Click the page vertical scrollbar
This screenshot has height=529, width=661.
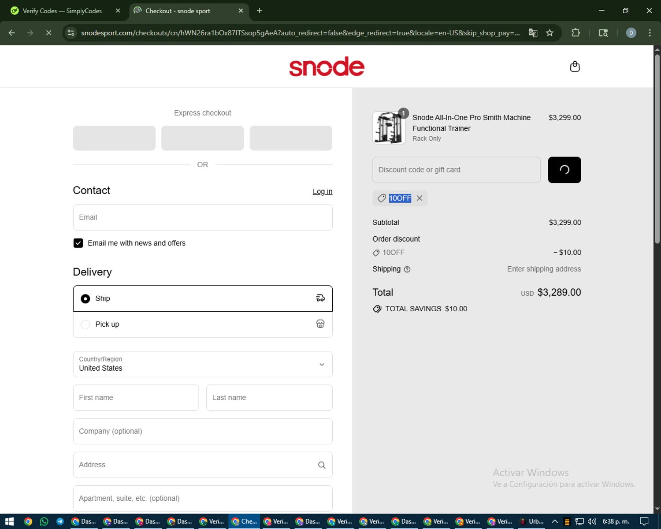pyautogui.click(x=657, y=148)
